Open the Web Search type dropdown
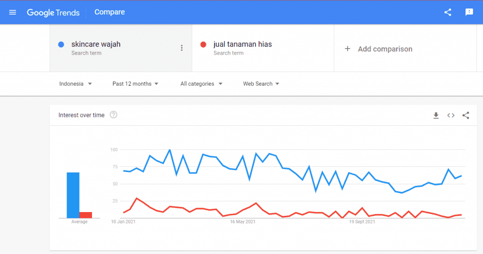483x254 pixels. (261, 84)
